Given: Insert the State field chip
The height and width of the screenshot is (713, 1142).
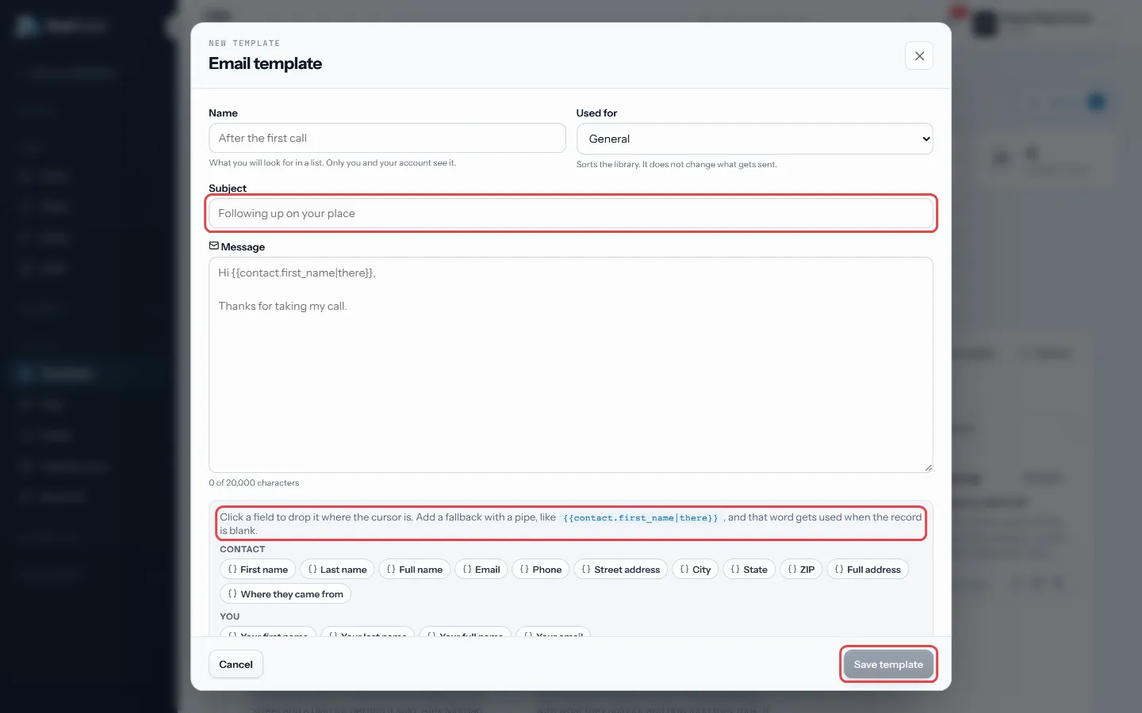Looking at the screenshot, I should pos(749,570).
